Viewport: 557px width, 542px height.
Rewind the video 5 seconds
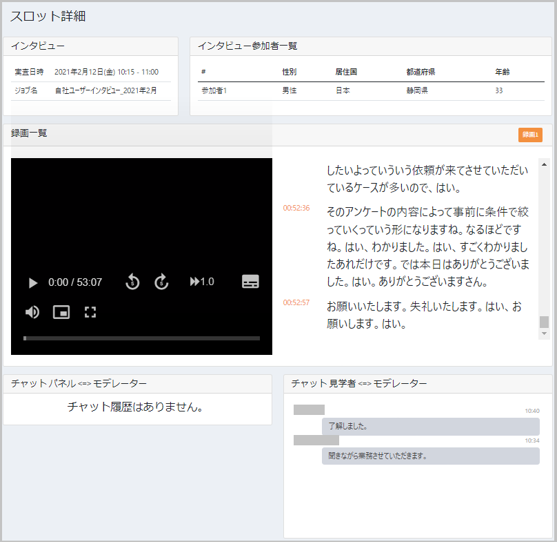click(132, 282)
